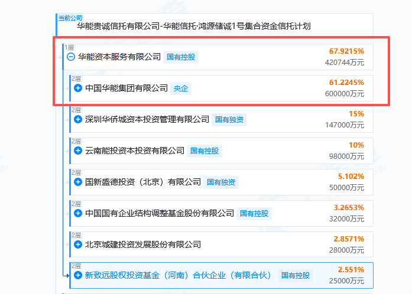Screen dimensions: 412x294
Task: Expand 北京城建投资发展股份有限公司 node
Action: tap(78, 244)
